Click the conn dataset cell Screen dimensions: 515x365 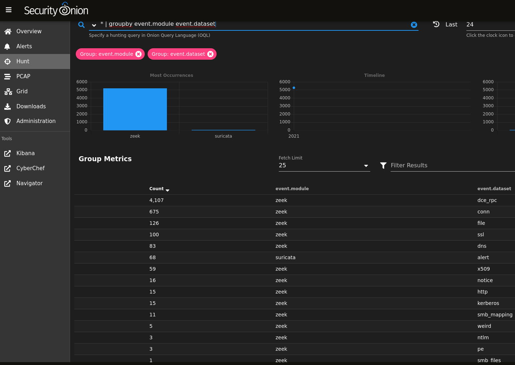pyautogui.click(x=484, y=212)
